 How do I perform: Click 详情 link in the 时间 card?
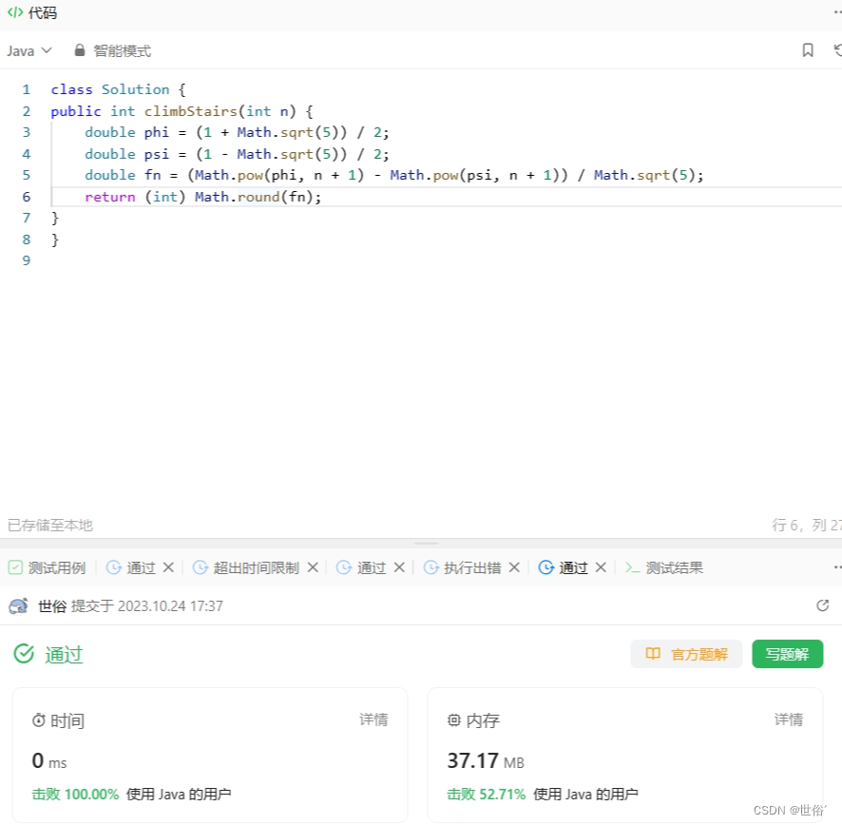click(x=373, y=719)
